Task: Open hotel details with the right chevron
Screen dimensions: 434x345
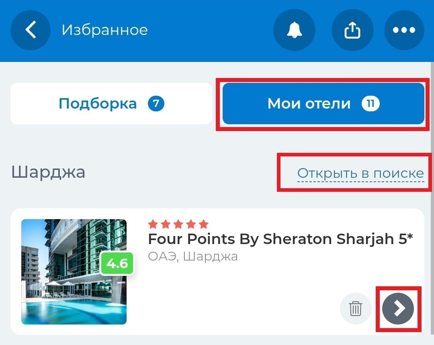Action: tap(398, 308)
